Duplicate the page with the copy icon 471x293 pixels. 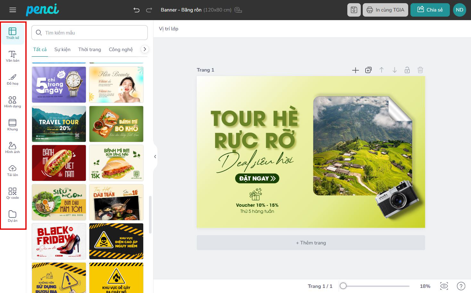point(368,70)
